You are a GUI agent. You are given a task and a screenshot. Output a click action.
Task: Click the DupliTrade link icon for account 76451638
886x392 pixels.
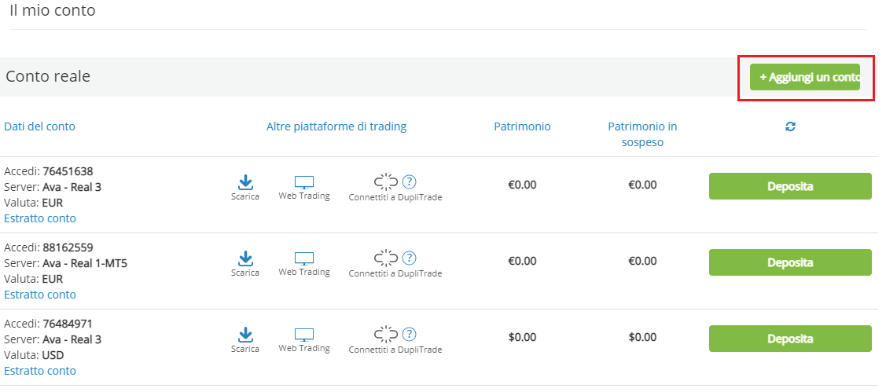pos(387,182)
